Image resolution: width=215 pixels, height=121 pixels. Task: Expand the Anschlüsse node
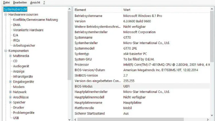tap(10, 97)
